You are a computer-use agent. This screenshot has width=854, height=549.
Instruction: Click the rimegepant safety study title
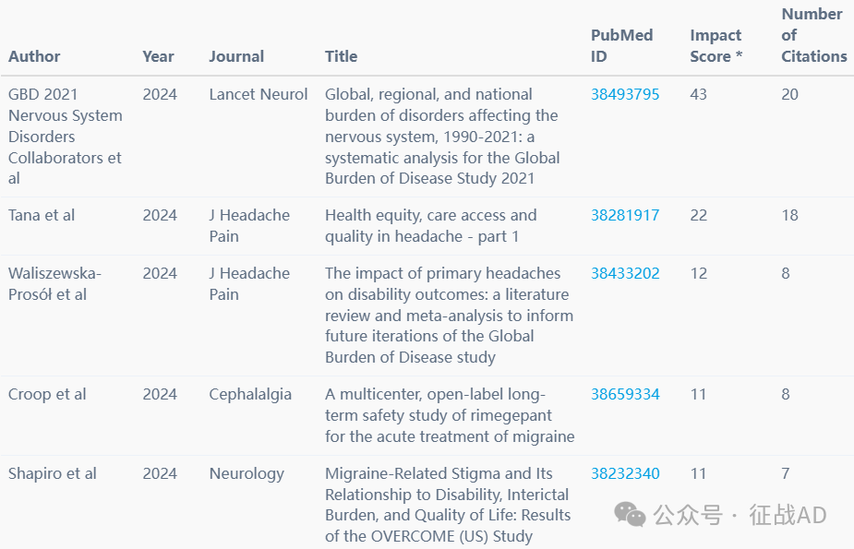pos(450,415)
